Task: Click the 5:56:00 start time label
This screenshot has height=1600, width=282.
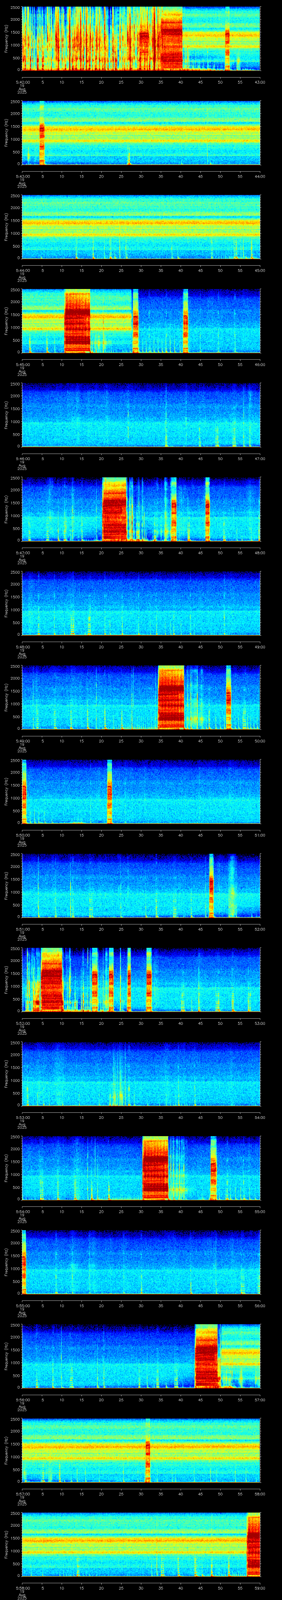Action: click(x=22, y=1400)
